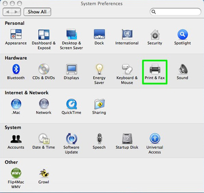Image resolution: width=204 pixels, height=193 pixels.
Task: Click the Show All button
Action: pyautogui.click(x=37, y=12)
